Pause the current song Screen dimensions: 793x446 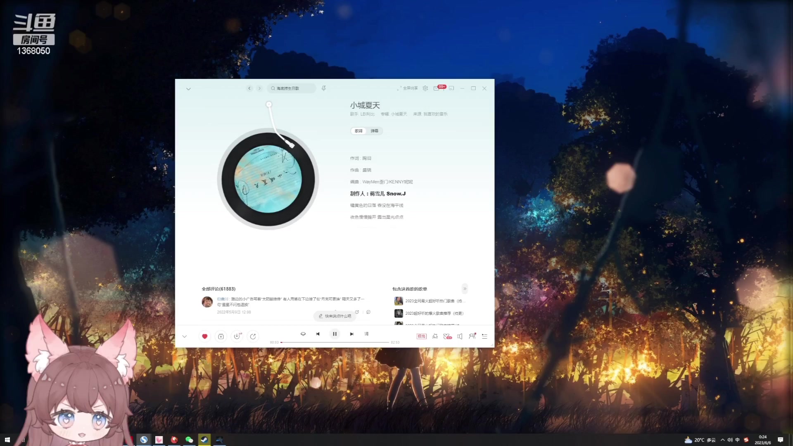pyautogui.click(x=335, y=334)
